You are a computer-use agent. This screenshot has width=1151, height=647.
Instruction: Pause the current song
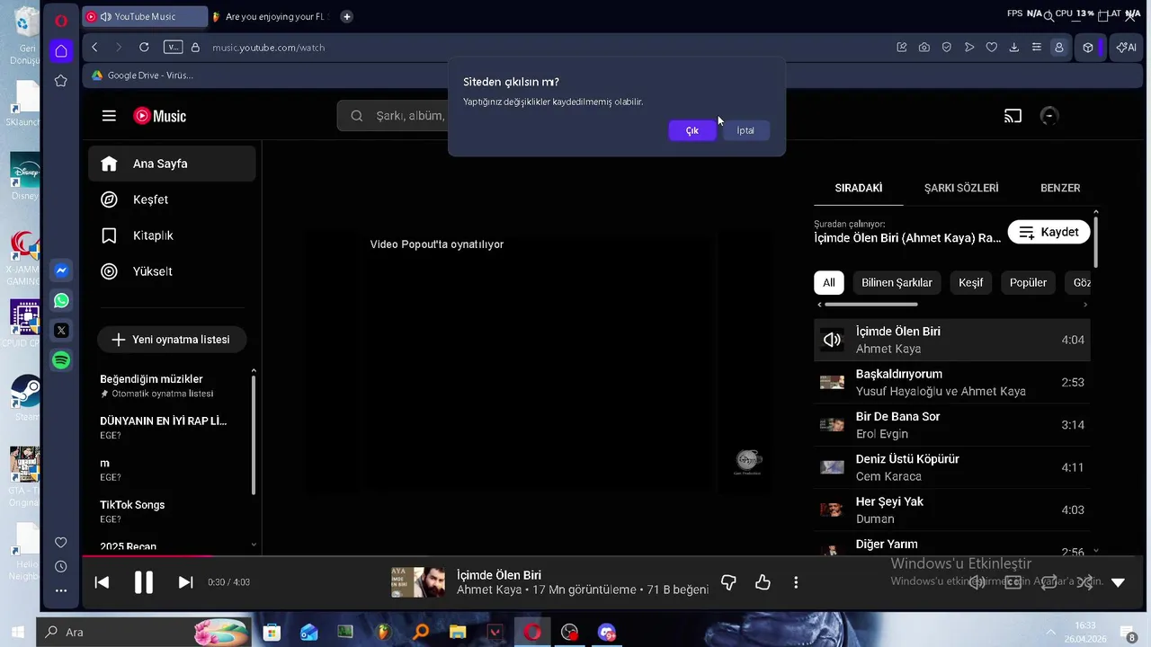[x=144, y=582]
